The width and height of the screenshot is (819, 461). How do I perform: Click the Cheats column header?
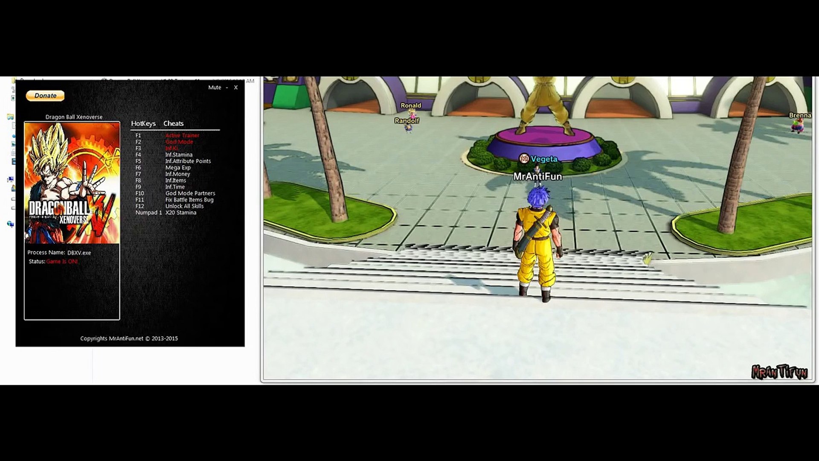click(173, 123)
